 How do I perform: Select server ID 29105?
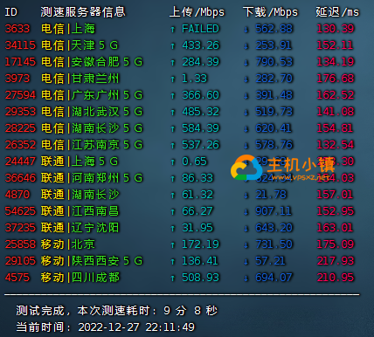[20, 261]
